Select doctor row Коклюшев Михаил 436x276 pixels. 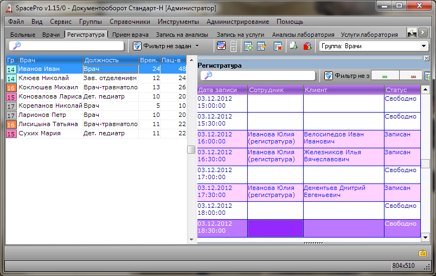[x=96, y=87]
